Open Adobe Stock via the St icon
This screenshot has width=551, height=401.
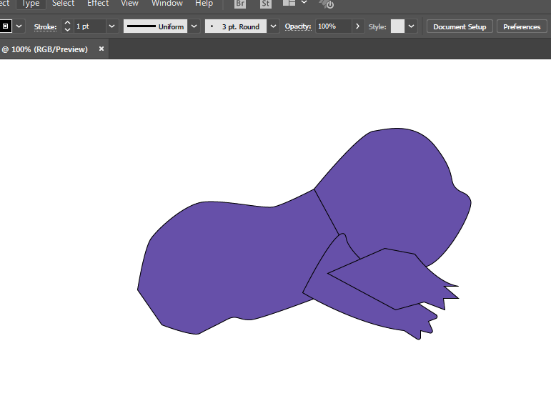266,4
